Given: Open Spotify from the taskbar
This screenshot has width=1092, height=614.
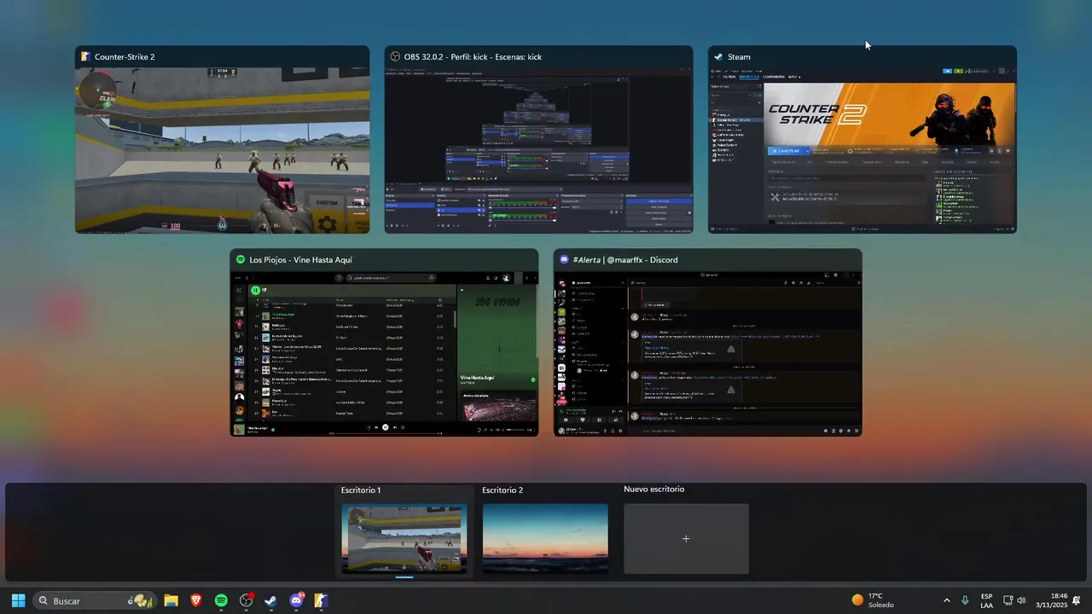Looking at the screenshot, I should 221,600.
